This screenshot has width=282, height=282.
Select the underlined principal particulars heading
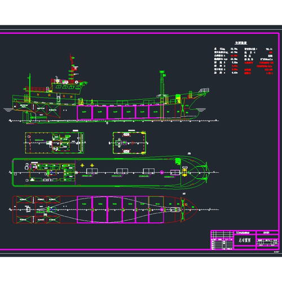pos(241,43)
